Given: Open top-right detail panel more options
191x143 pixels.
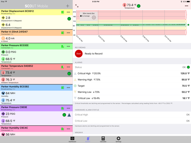Looking at the screenshot, I should point(187,6).
